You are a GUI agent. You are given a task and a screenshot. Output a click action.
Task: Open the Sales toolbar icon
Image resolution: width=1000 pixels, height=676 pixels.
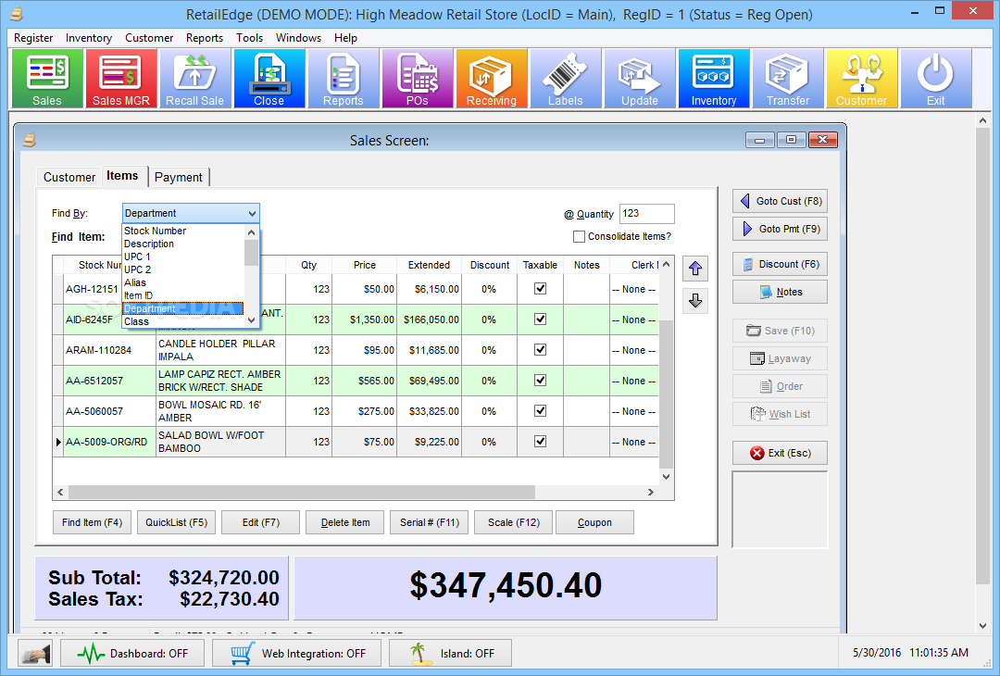47,79
